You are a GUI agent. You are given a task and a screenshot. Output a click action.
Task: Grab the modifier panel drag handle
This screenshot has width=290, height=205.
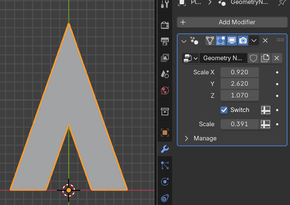pos(280,40)
